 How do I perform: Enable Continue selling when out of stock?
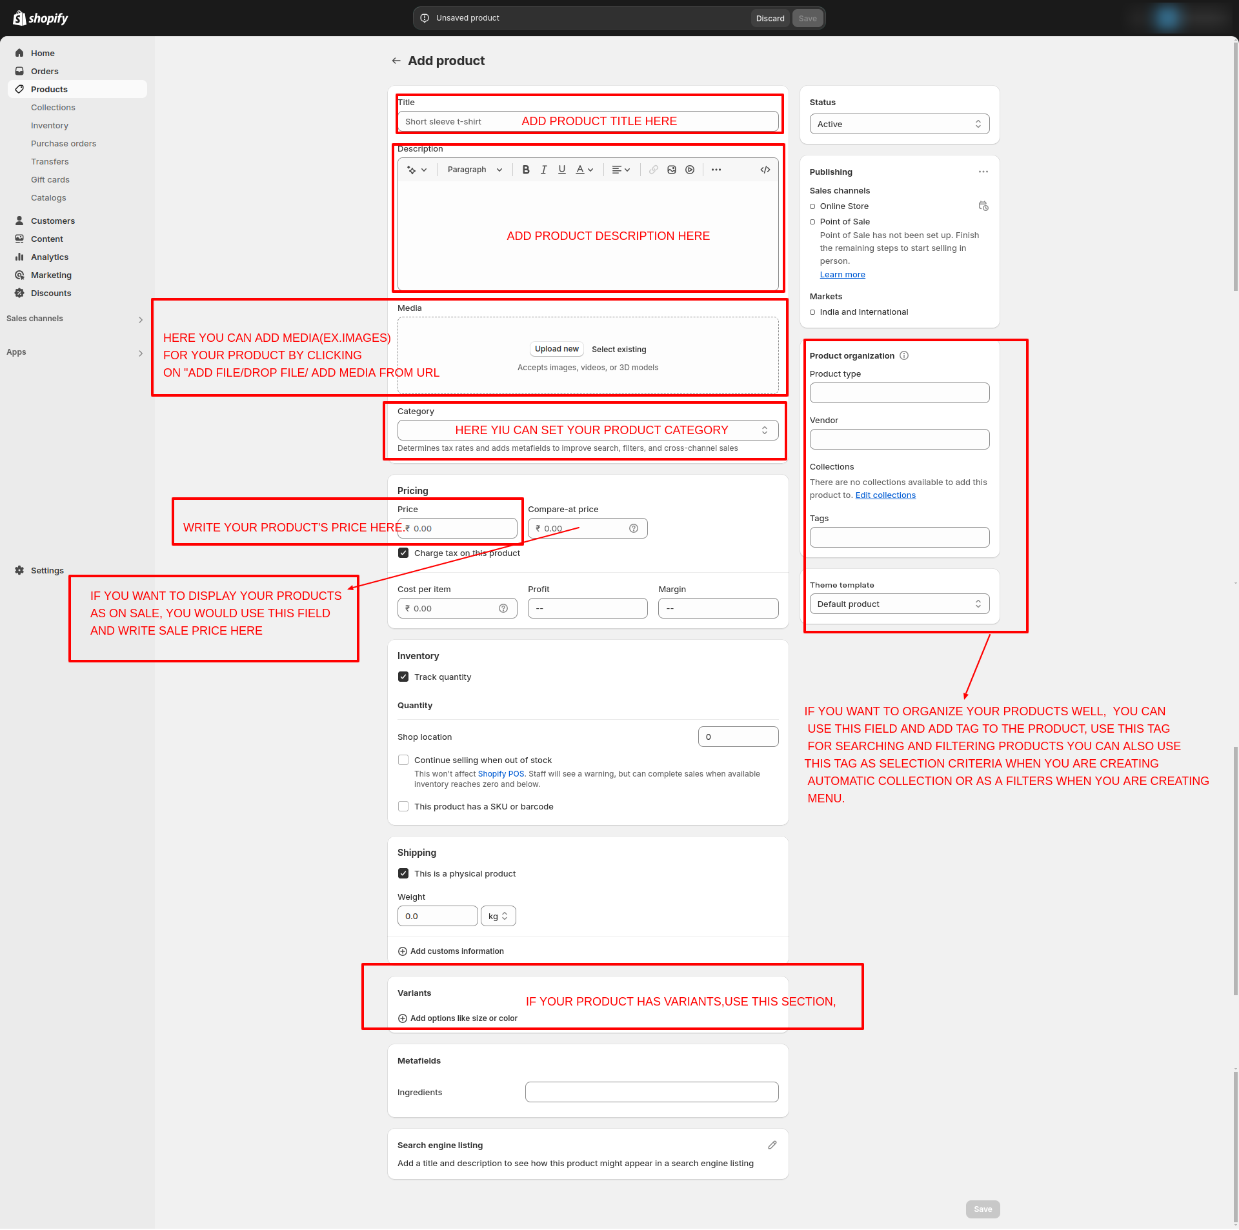(x=403, y=760)
